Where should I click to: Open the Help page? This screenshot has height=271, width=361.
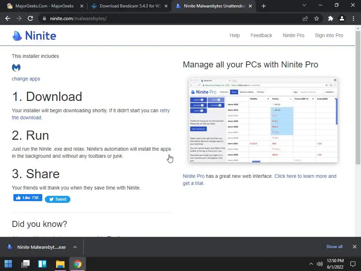234,35
